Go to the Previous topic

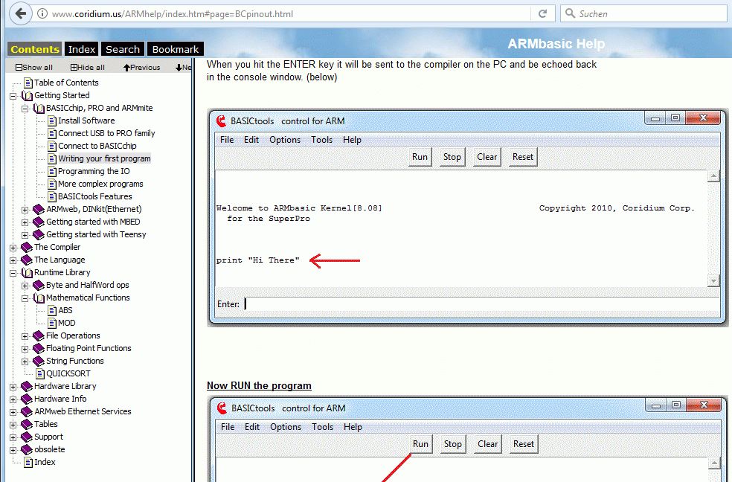click(x=141, y=67)
